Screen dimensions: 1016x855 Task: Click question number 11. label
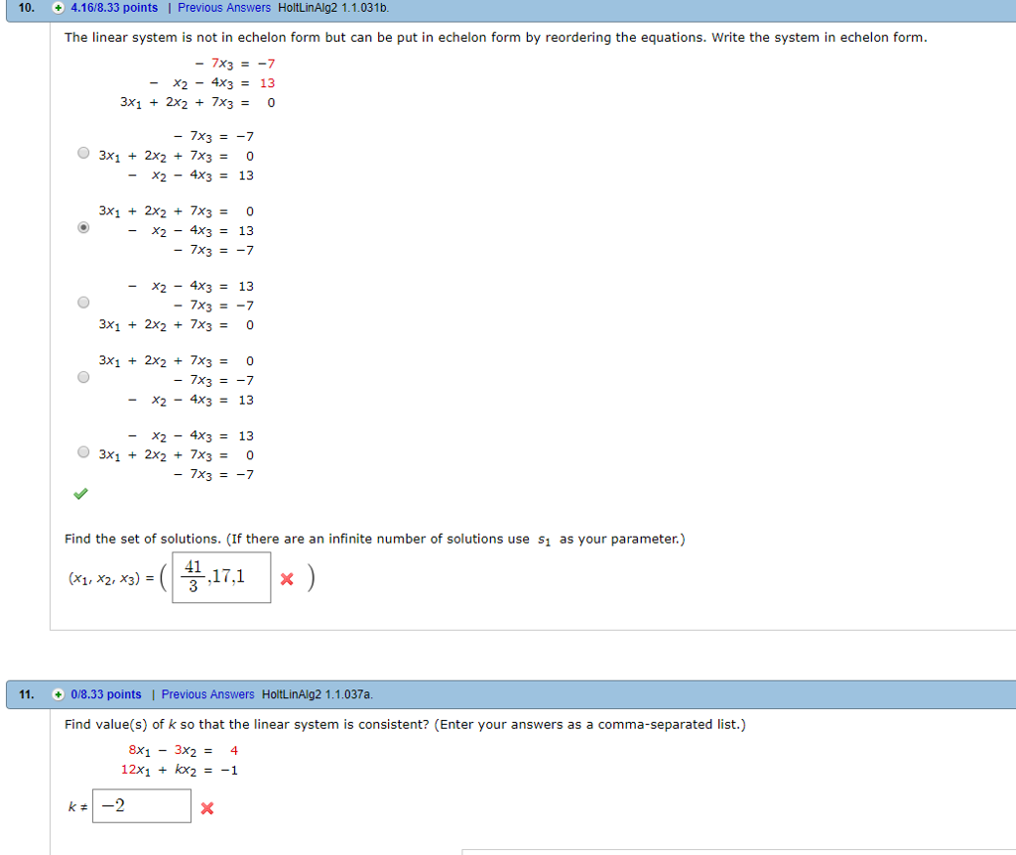pyautogui.click(x=27, y=694)
